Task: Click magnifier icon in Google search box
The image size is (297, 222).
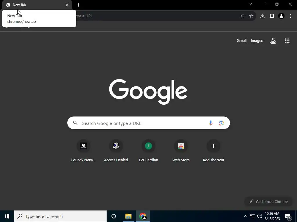Action: (75, 123)
